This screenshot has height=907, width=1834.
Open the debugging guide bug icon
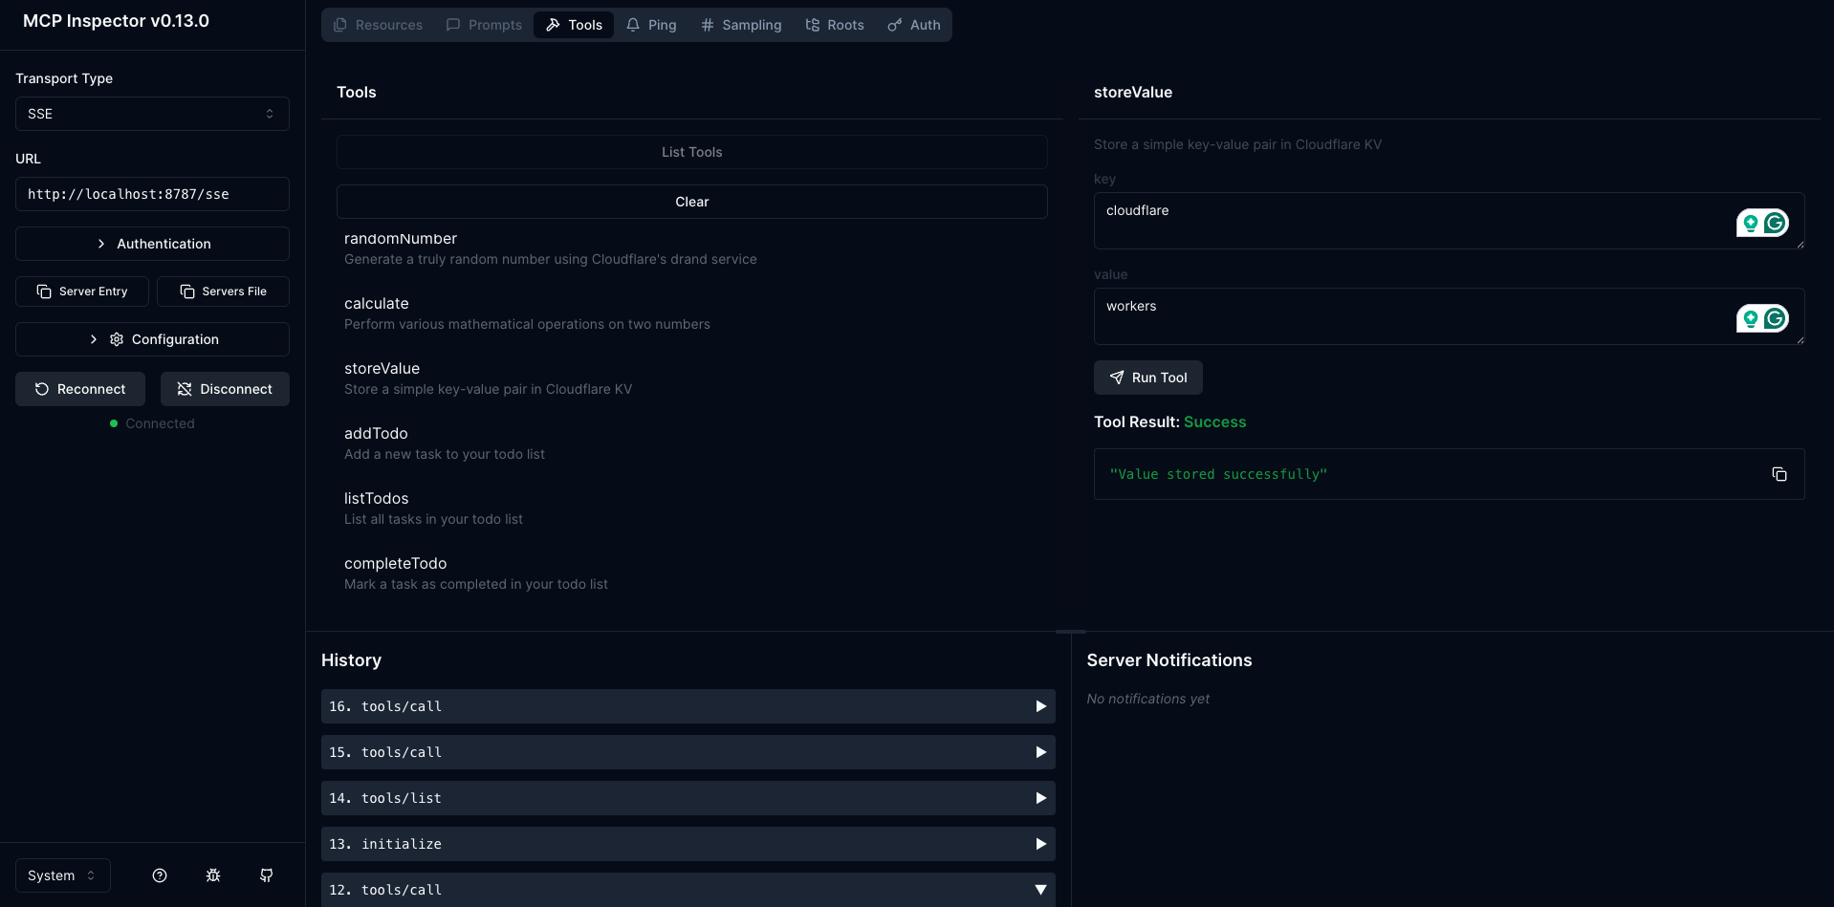213,875
